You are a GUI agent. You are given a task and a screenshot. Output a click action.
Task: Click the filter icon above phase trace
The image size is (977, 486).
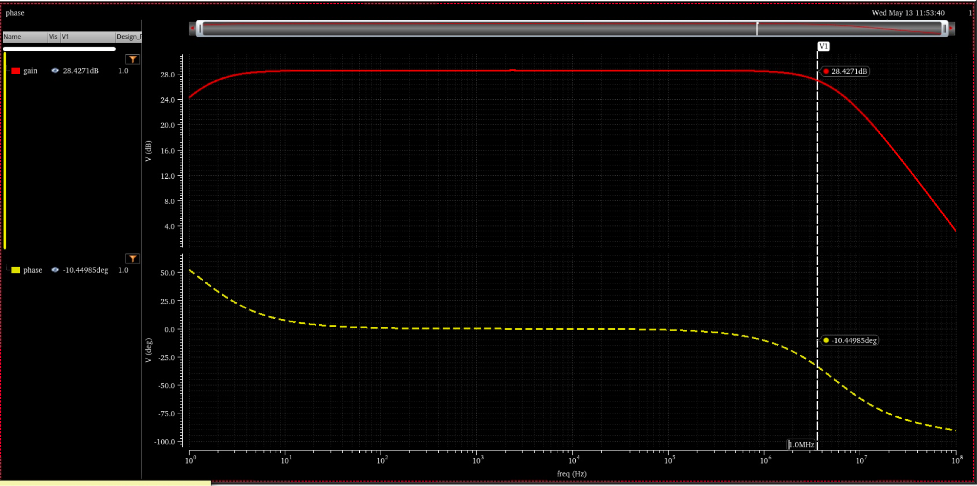[x=132, y=258]
